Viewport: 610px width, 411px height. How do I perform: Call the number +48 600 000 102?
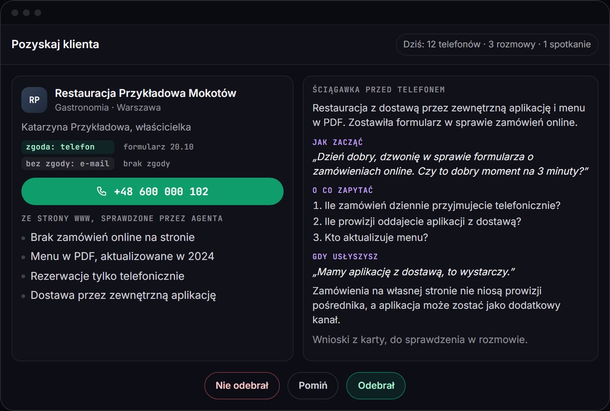(152, 192)
